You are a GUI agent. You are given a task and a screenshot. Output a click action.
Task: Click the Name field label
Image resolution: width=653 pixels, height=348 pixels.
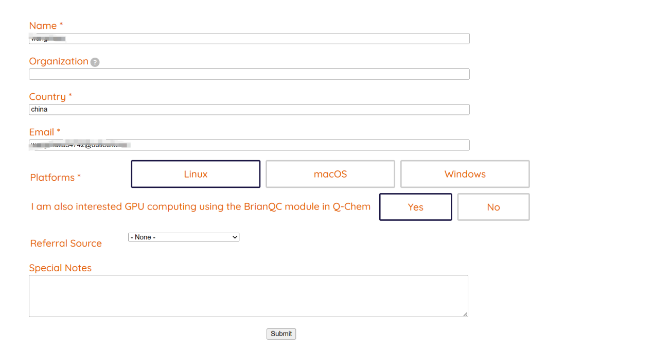[x=43, y=26]
